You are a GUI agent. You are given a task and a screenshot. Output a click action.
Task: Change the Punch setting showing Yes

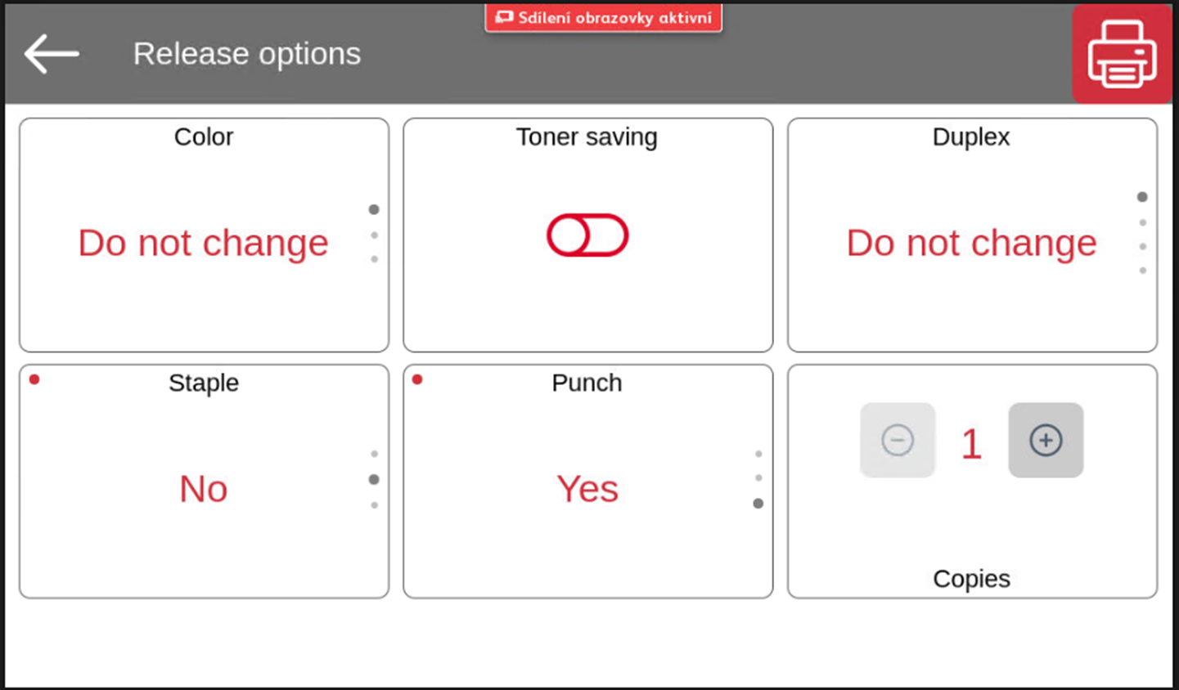point(587,489)
